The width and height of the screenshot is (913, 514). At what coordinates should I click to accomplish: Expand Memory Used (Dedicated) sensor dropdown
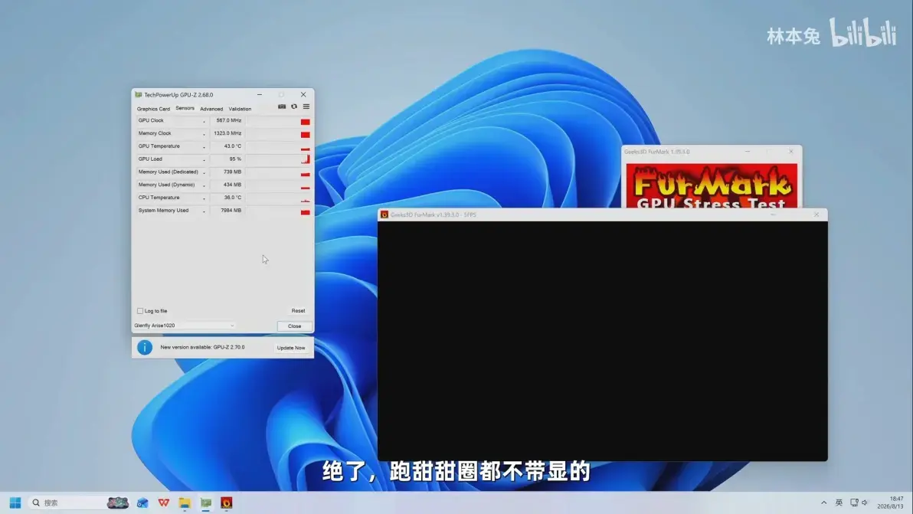pyautogui.click(x=204, y=172)
